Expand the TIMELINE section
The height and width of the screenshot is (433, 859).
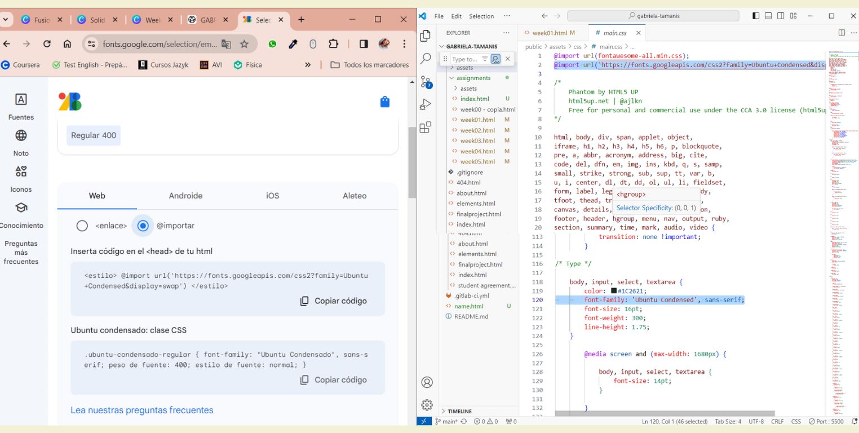tap(459, 411)
